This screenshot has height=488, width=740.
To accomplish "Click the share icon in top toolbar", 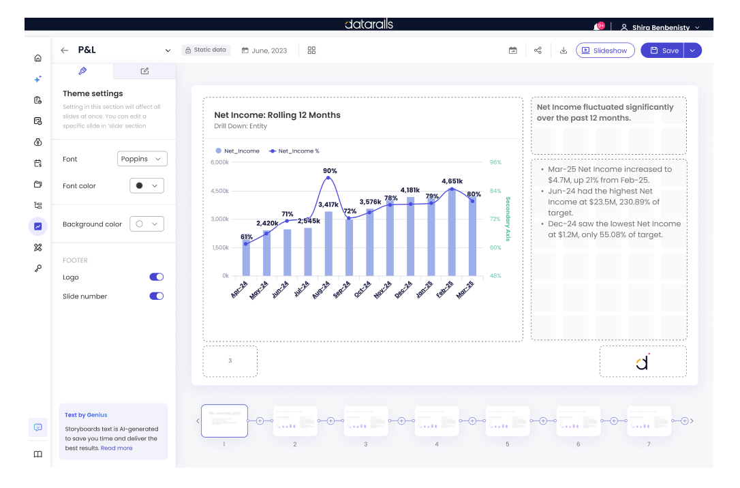I will click(538, 50).
